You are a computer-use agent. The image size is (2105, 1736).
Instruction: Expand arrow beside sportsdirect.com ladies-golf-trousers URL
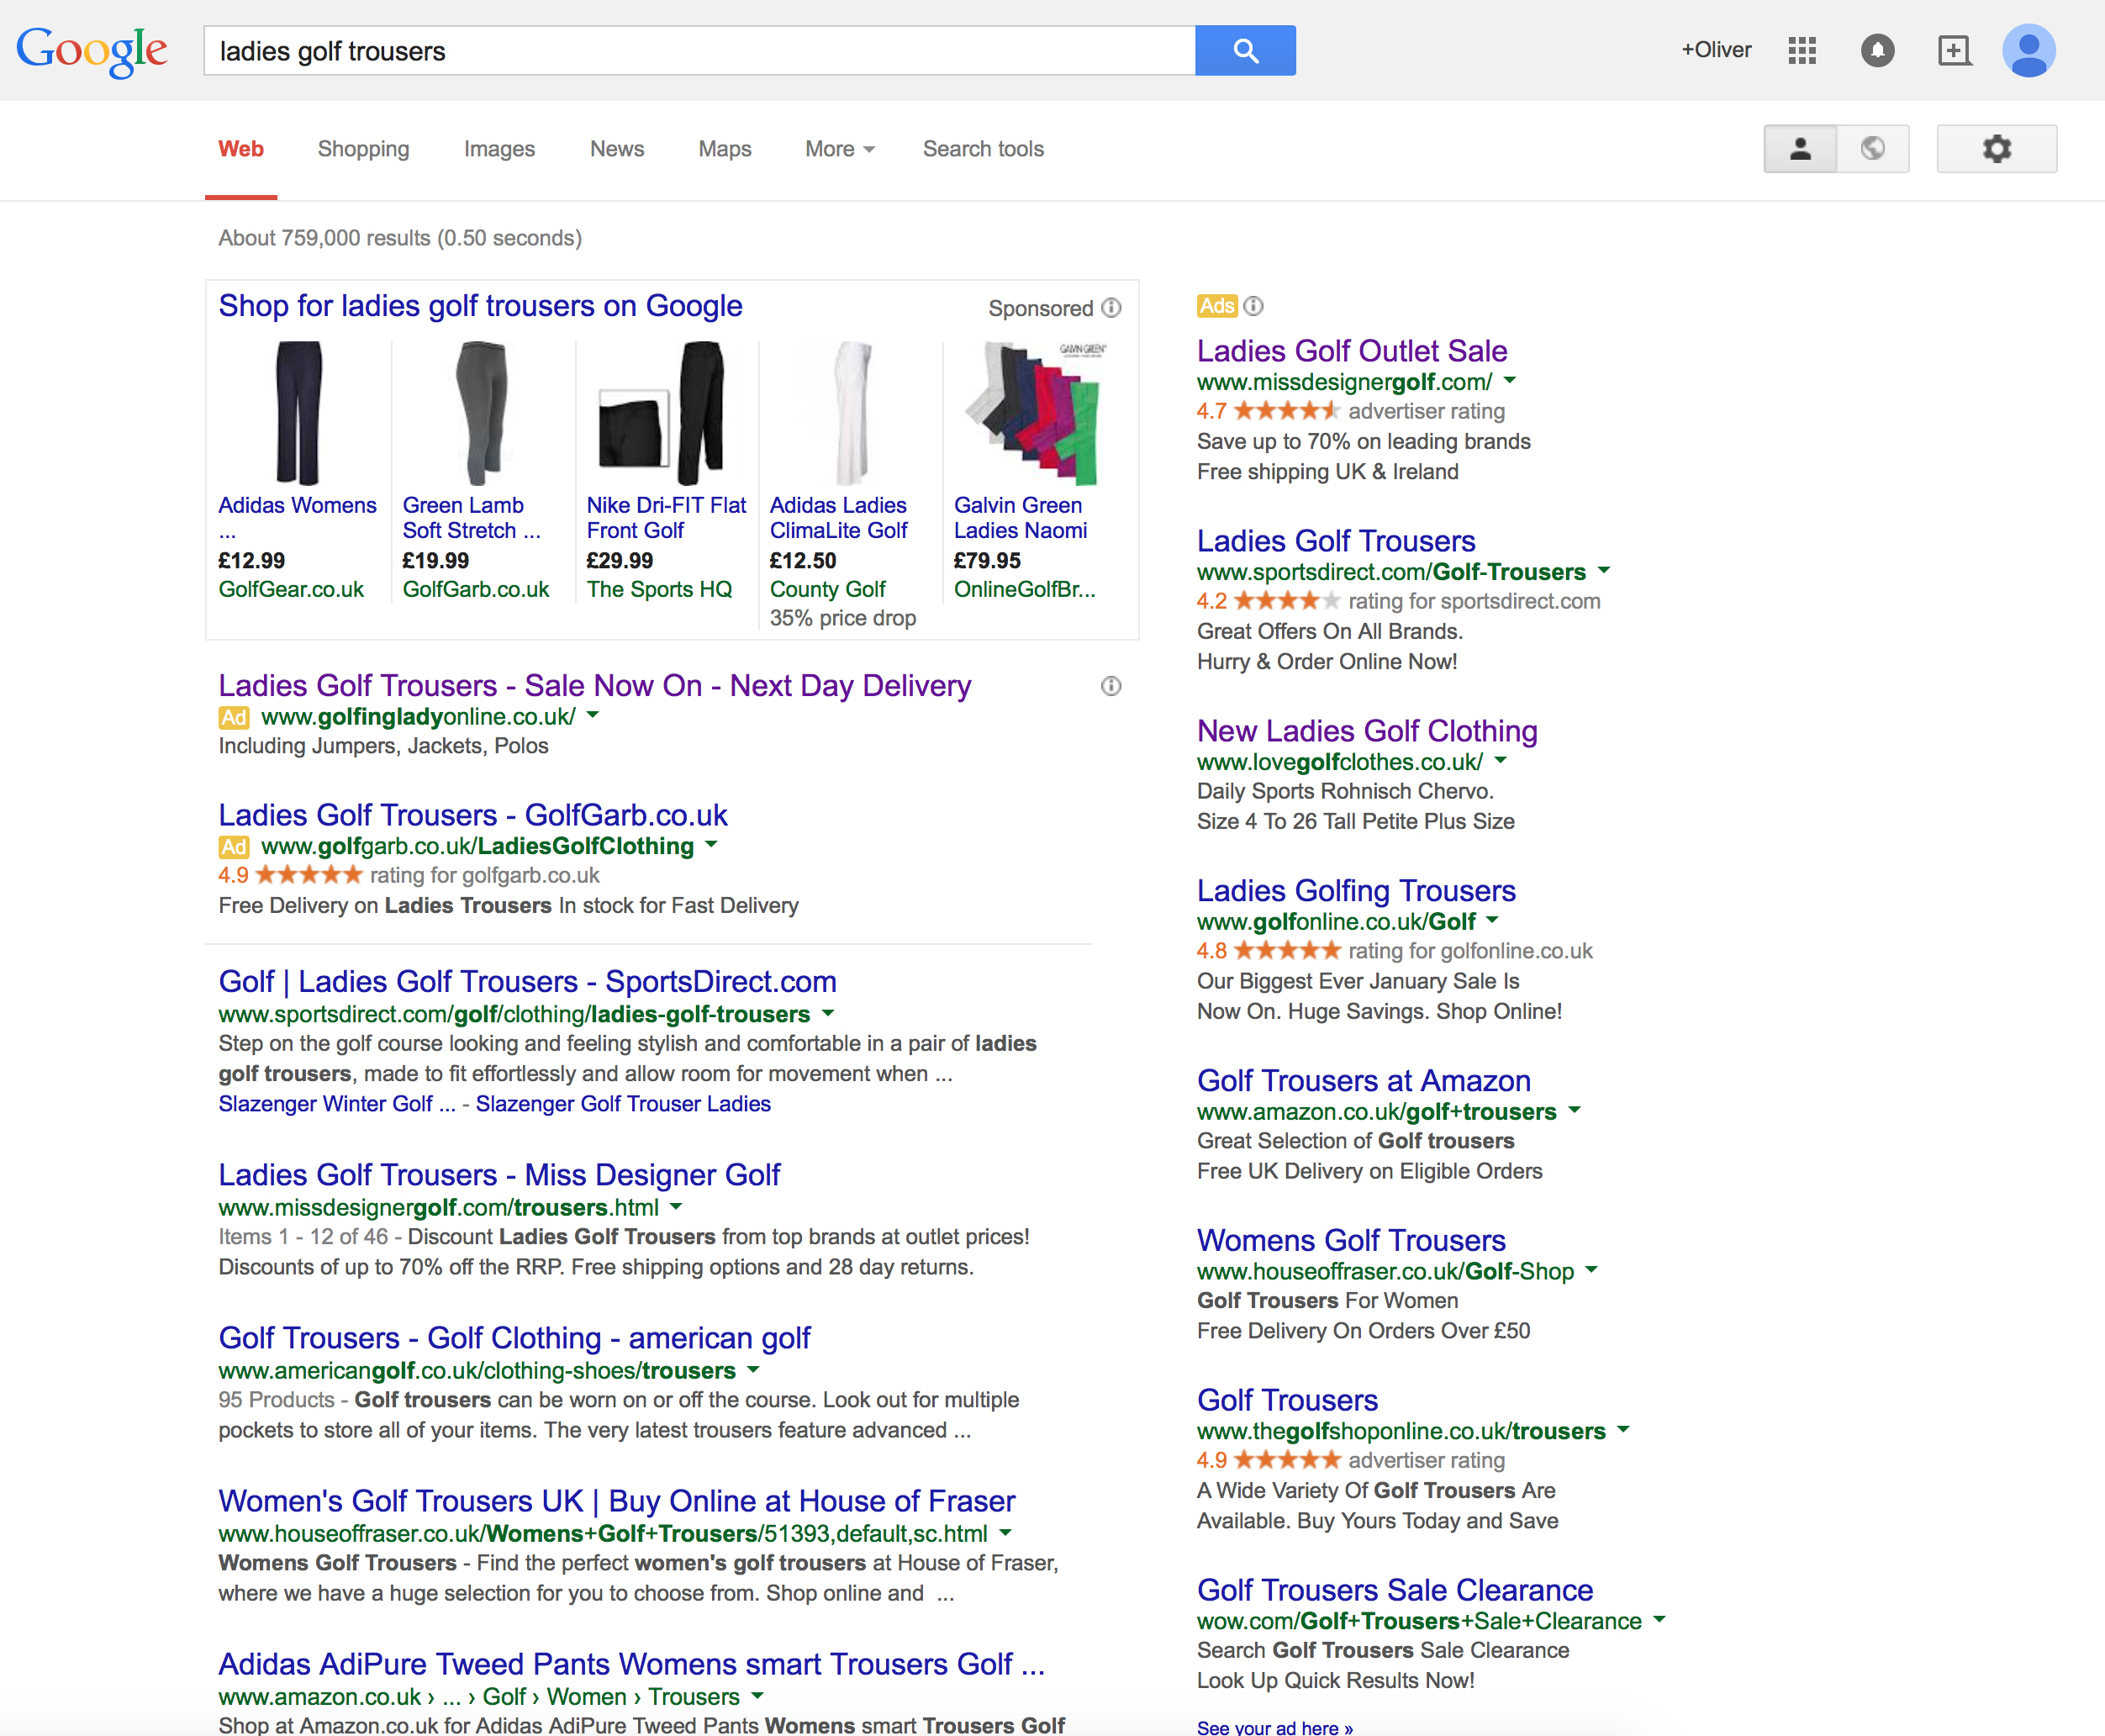(828, 1013)
